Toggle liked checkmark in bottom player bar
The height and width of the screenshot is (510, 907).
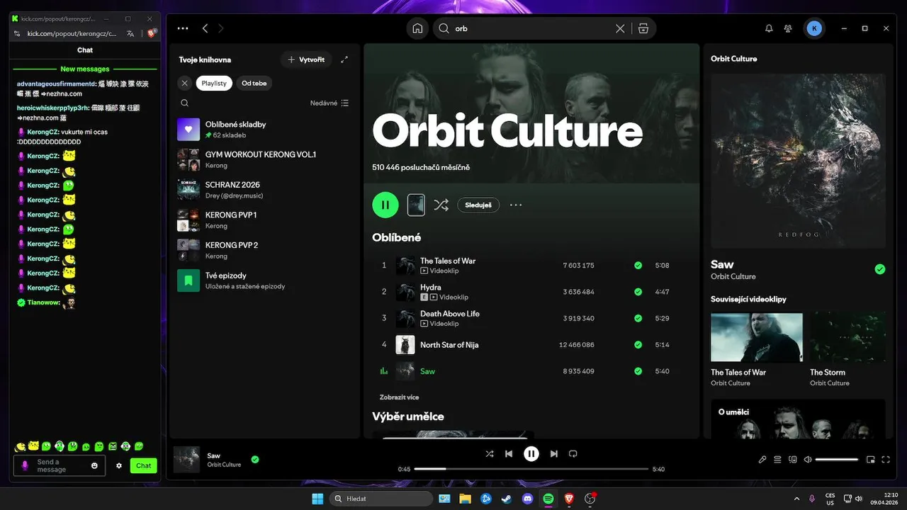tap(255, 459)
